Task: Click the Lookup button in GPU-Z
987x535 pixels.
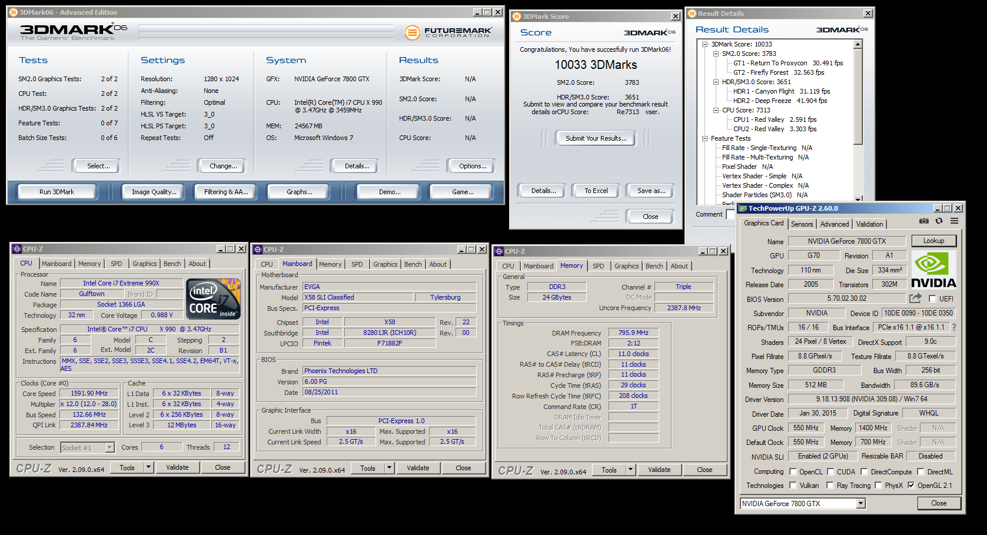Action: point(933,241)
